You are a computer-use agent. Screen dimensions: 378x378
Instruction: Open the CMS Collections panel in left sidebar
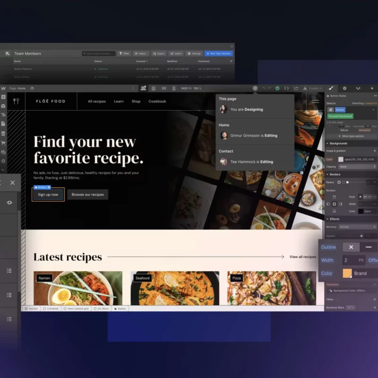point(3,134)
